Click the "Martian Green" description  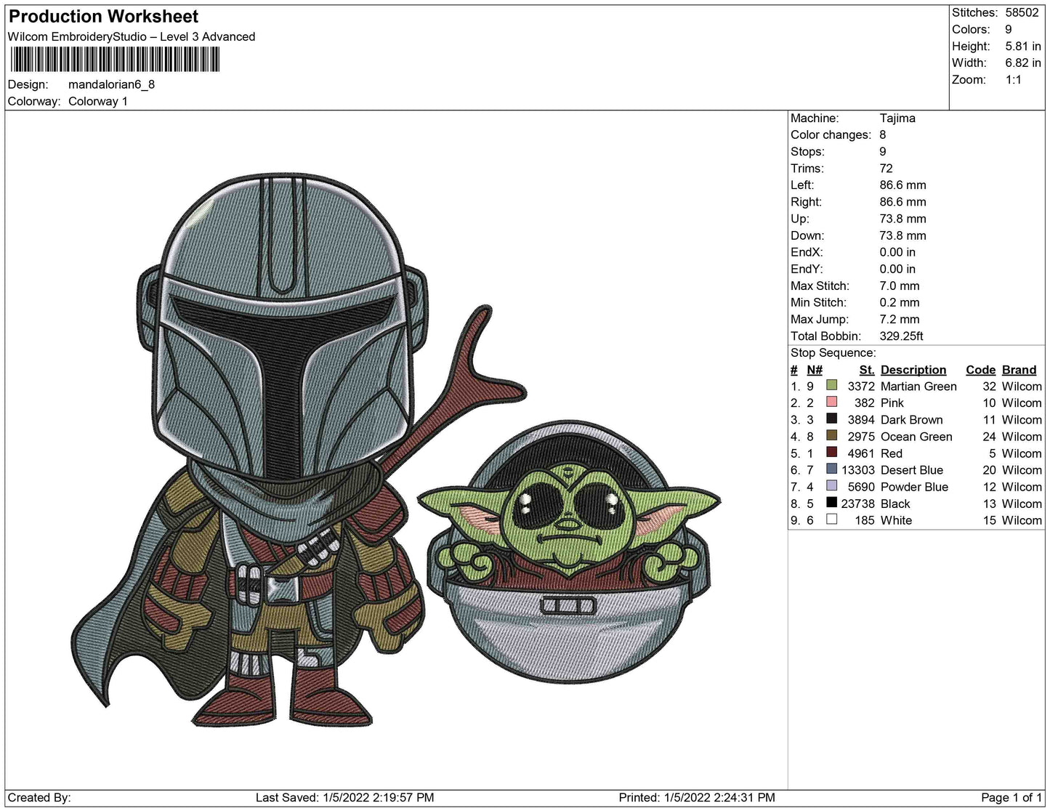click(x=918, y=387)
